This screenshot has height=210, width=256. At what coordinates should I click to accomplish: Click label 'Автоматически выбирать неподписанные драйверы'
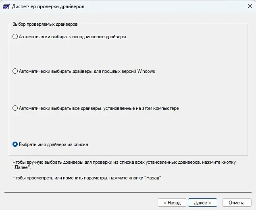pyautogui.click(x=73, y=37)
